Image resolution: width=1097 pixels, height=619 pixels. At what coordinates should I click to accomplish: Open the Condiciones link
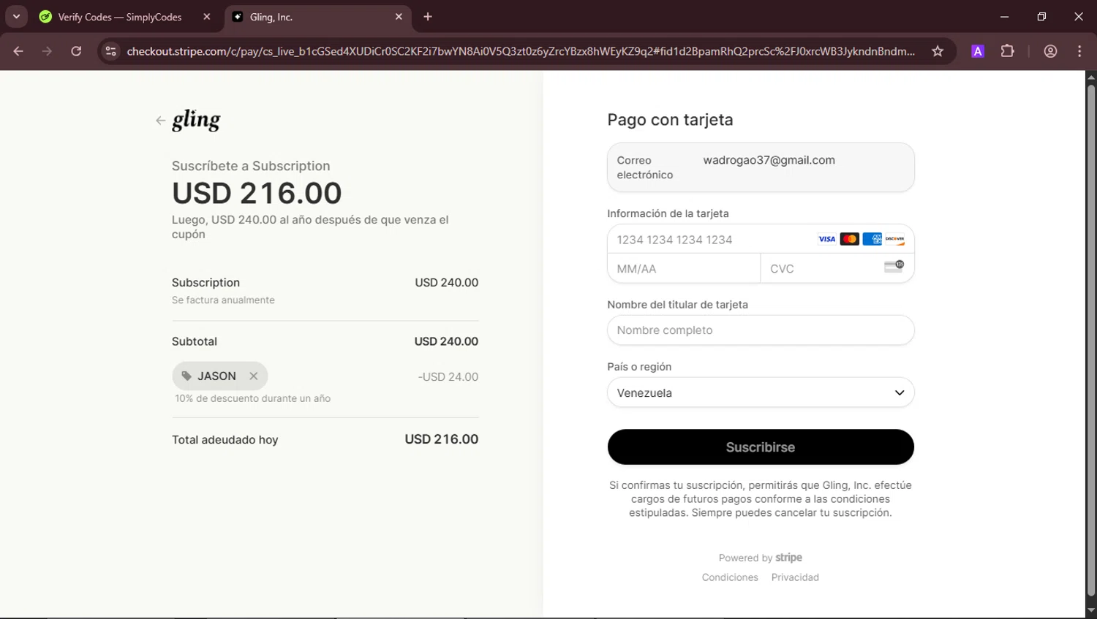(730, 577)
